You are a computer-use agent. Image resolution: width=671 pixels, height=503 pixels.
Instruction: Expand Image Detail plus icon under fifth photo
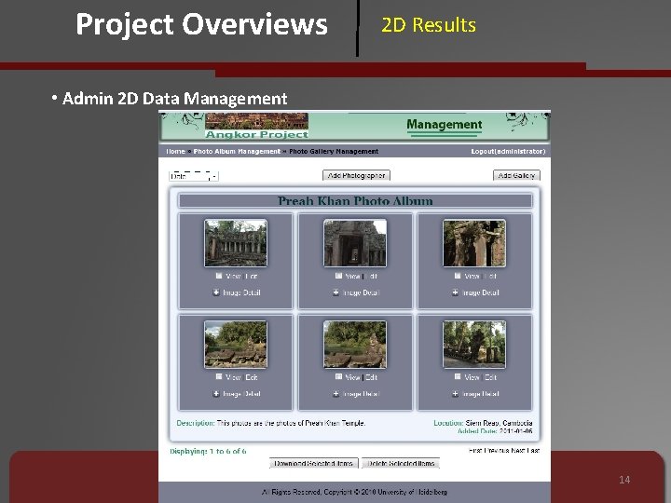tap(335, 393)
